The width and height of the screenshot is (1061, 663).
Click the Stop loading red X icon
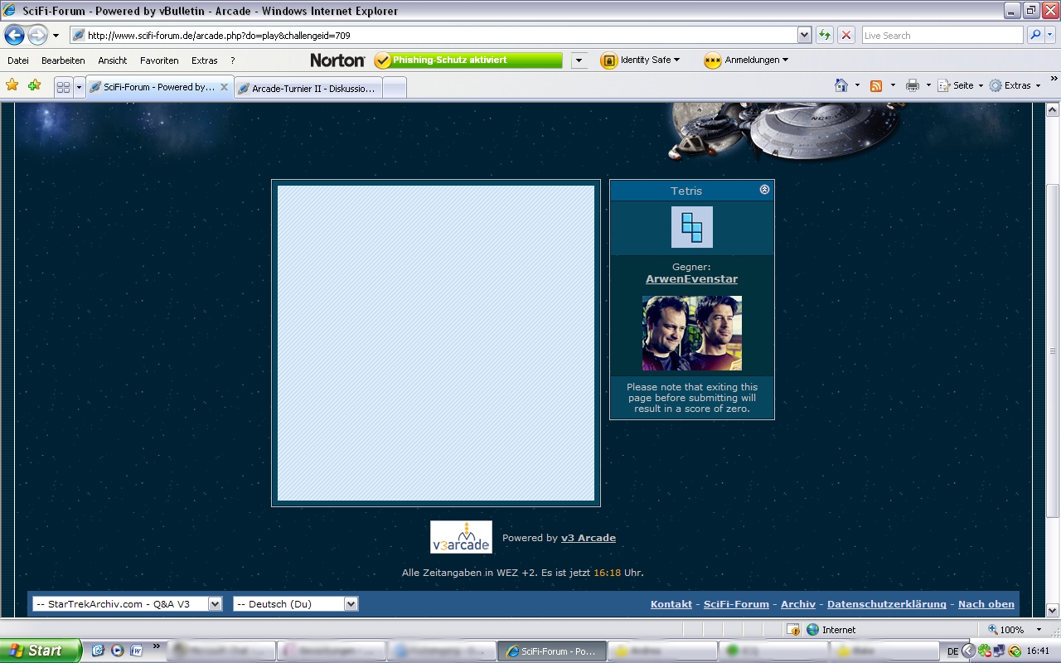[846, 35]
